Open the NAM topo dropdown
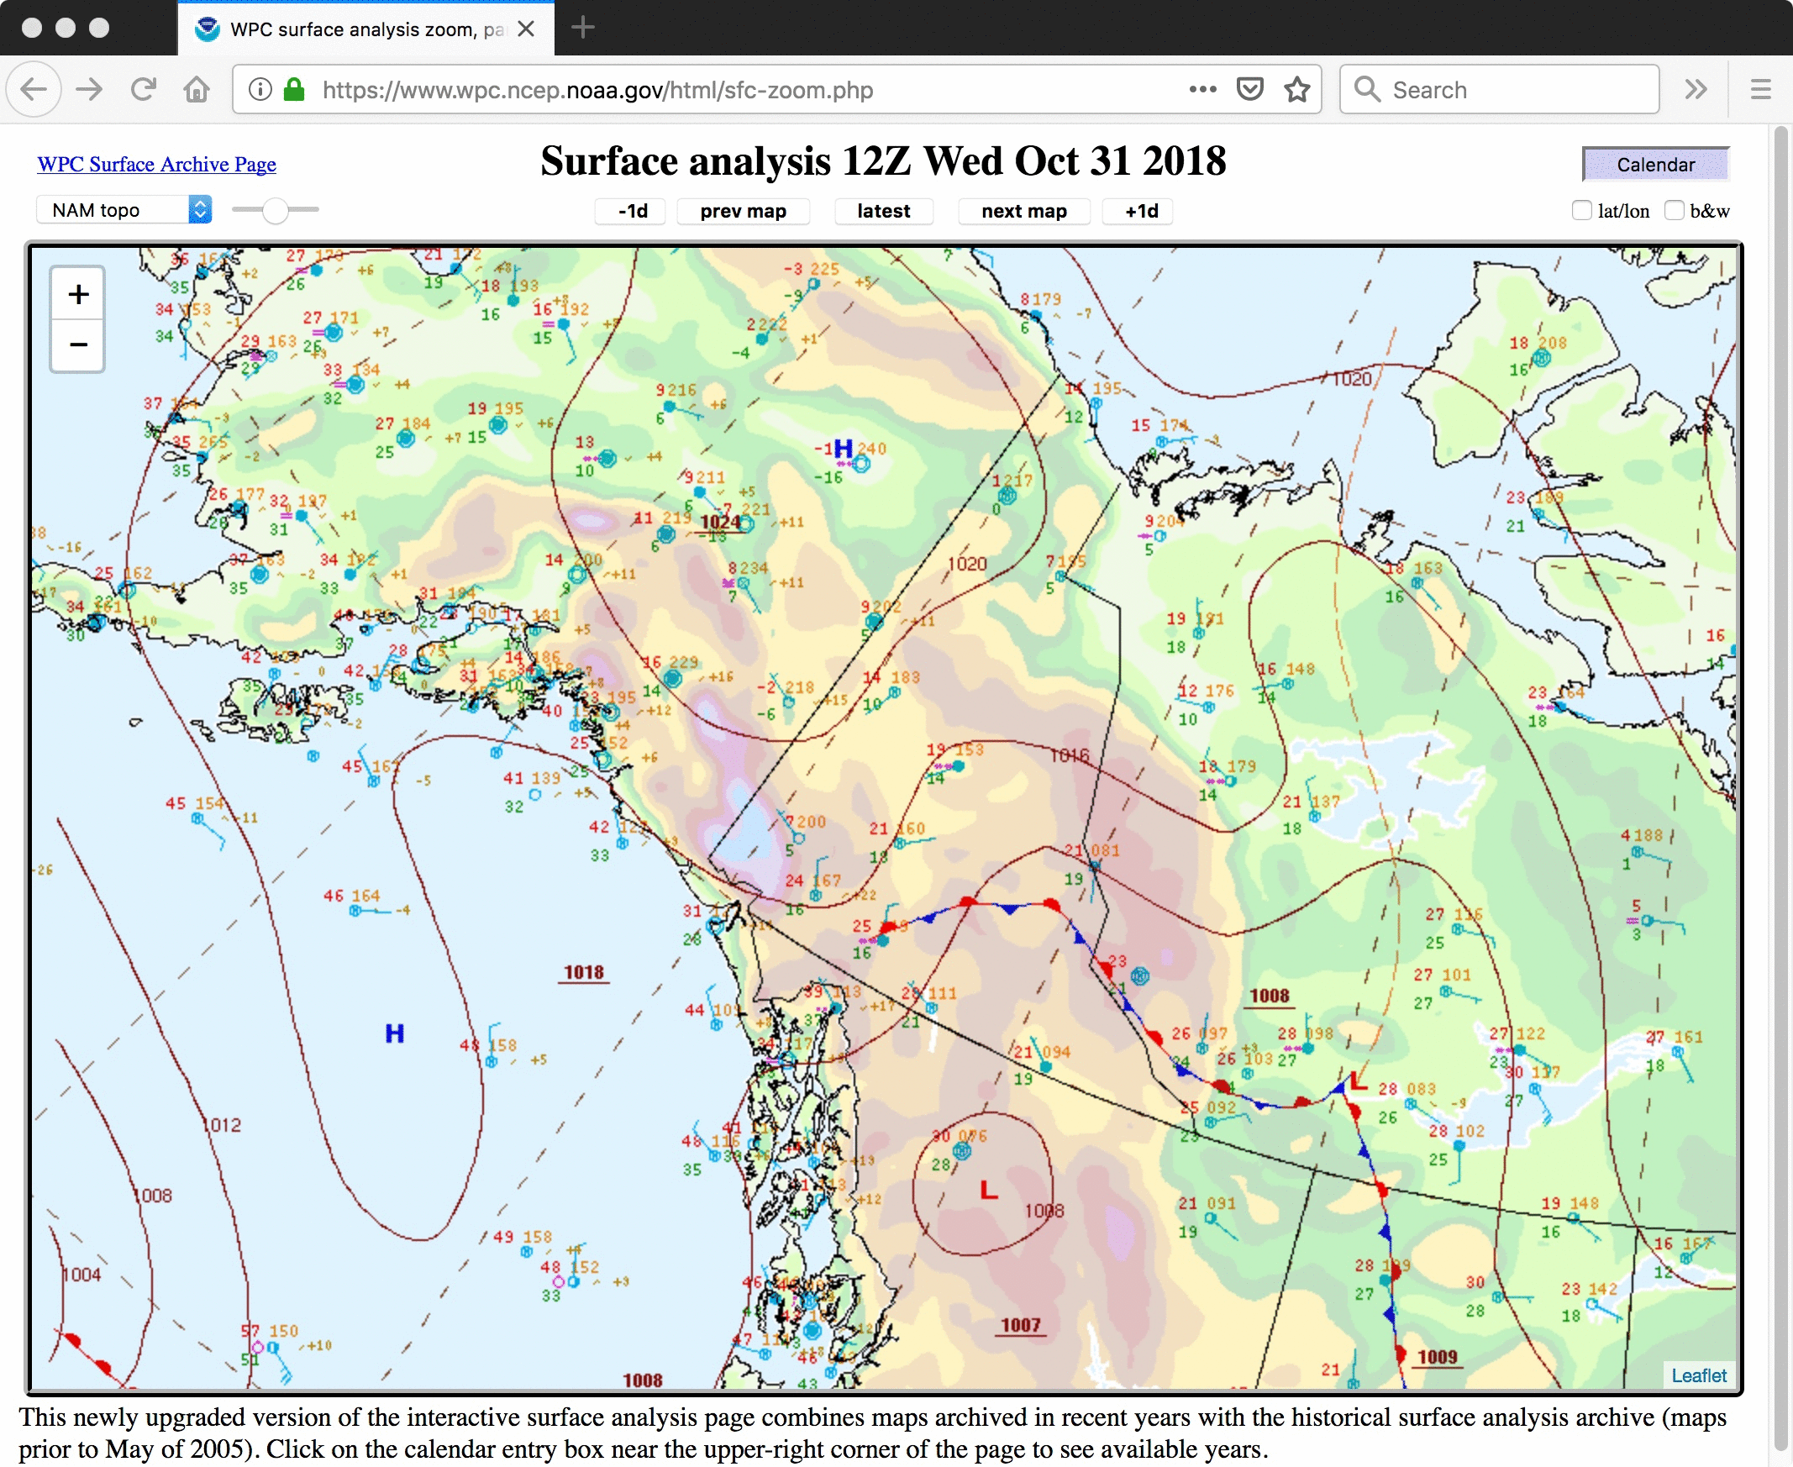The image size is (1793, 1467). [124, 209]
